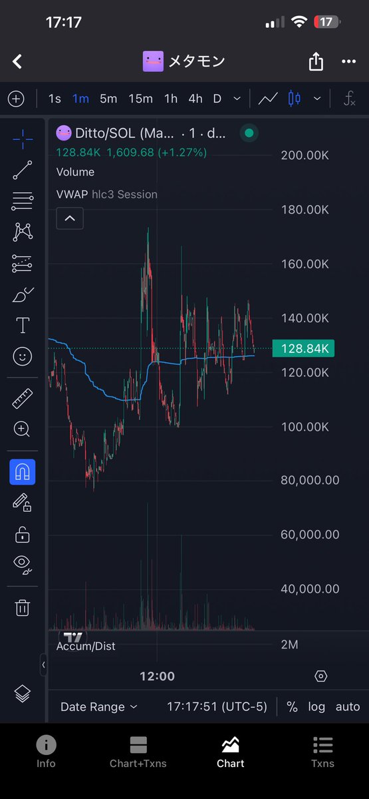The image size is (369, 799).
Task: Toggle stay in drawing mode pencil-lock
Action: 23,503
